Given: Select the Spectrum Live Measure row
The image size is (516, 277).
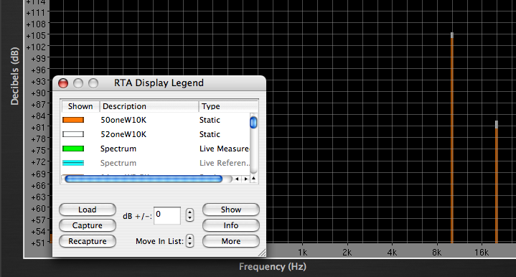Looking at the screenshot, I should [155, 149].
